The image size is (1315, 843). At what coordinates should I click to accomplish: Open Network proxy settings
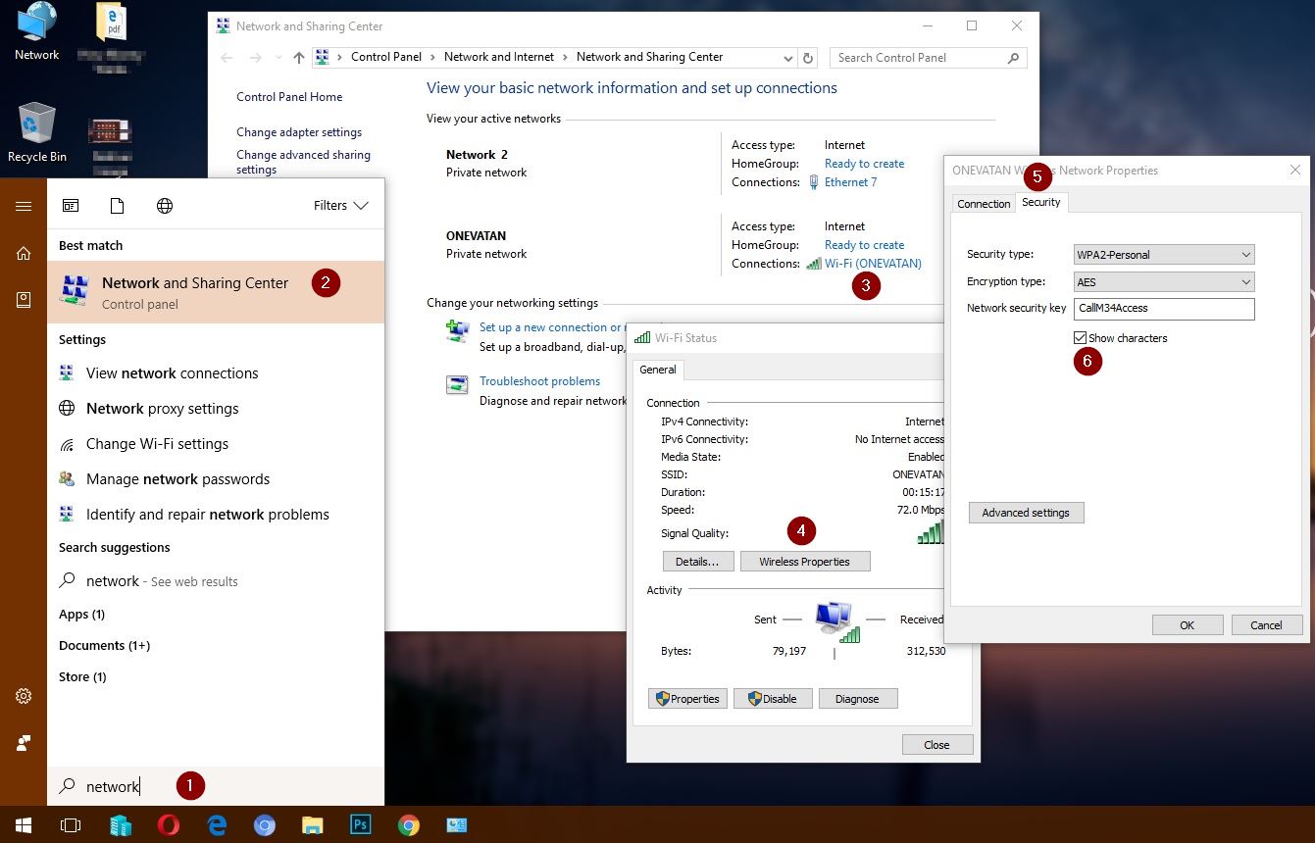[216, 409]
